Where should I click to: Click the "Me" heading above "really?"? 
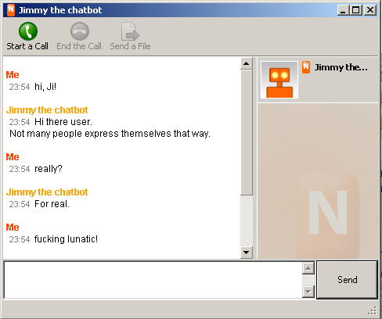tap(13, 157)
